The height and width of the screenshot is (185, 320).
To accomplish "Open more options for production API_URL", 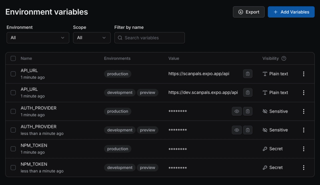I will (304, 74).
